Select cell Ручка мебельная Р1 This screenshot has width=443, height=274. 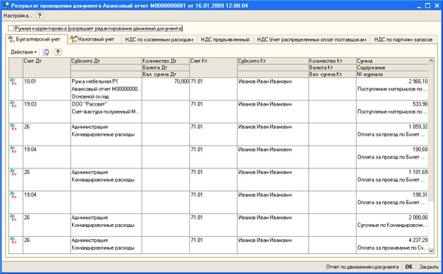click(106, 81)
